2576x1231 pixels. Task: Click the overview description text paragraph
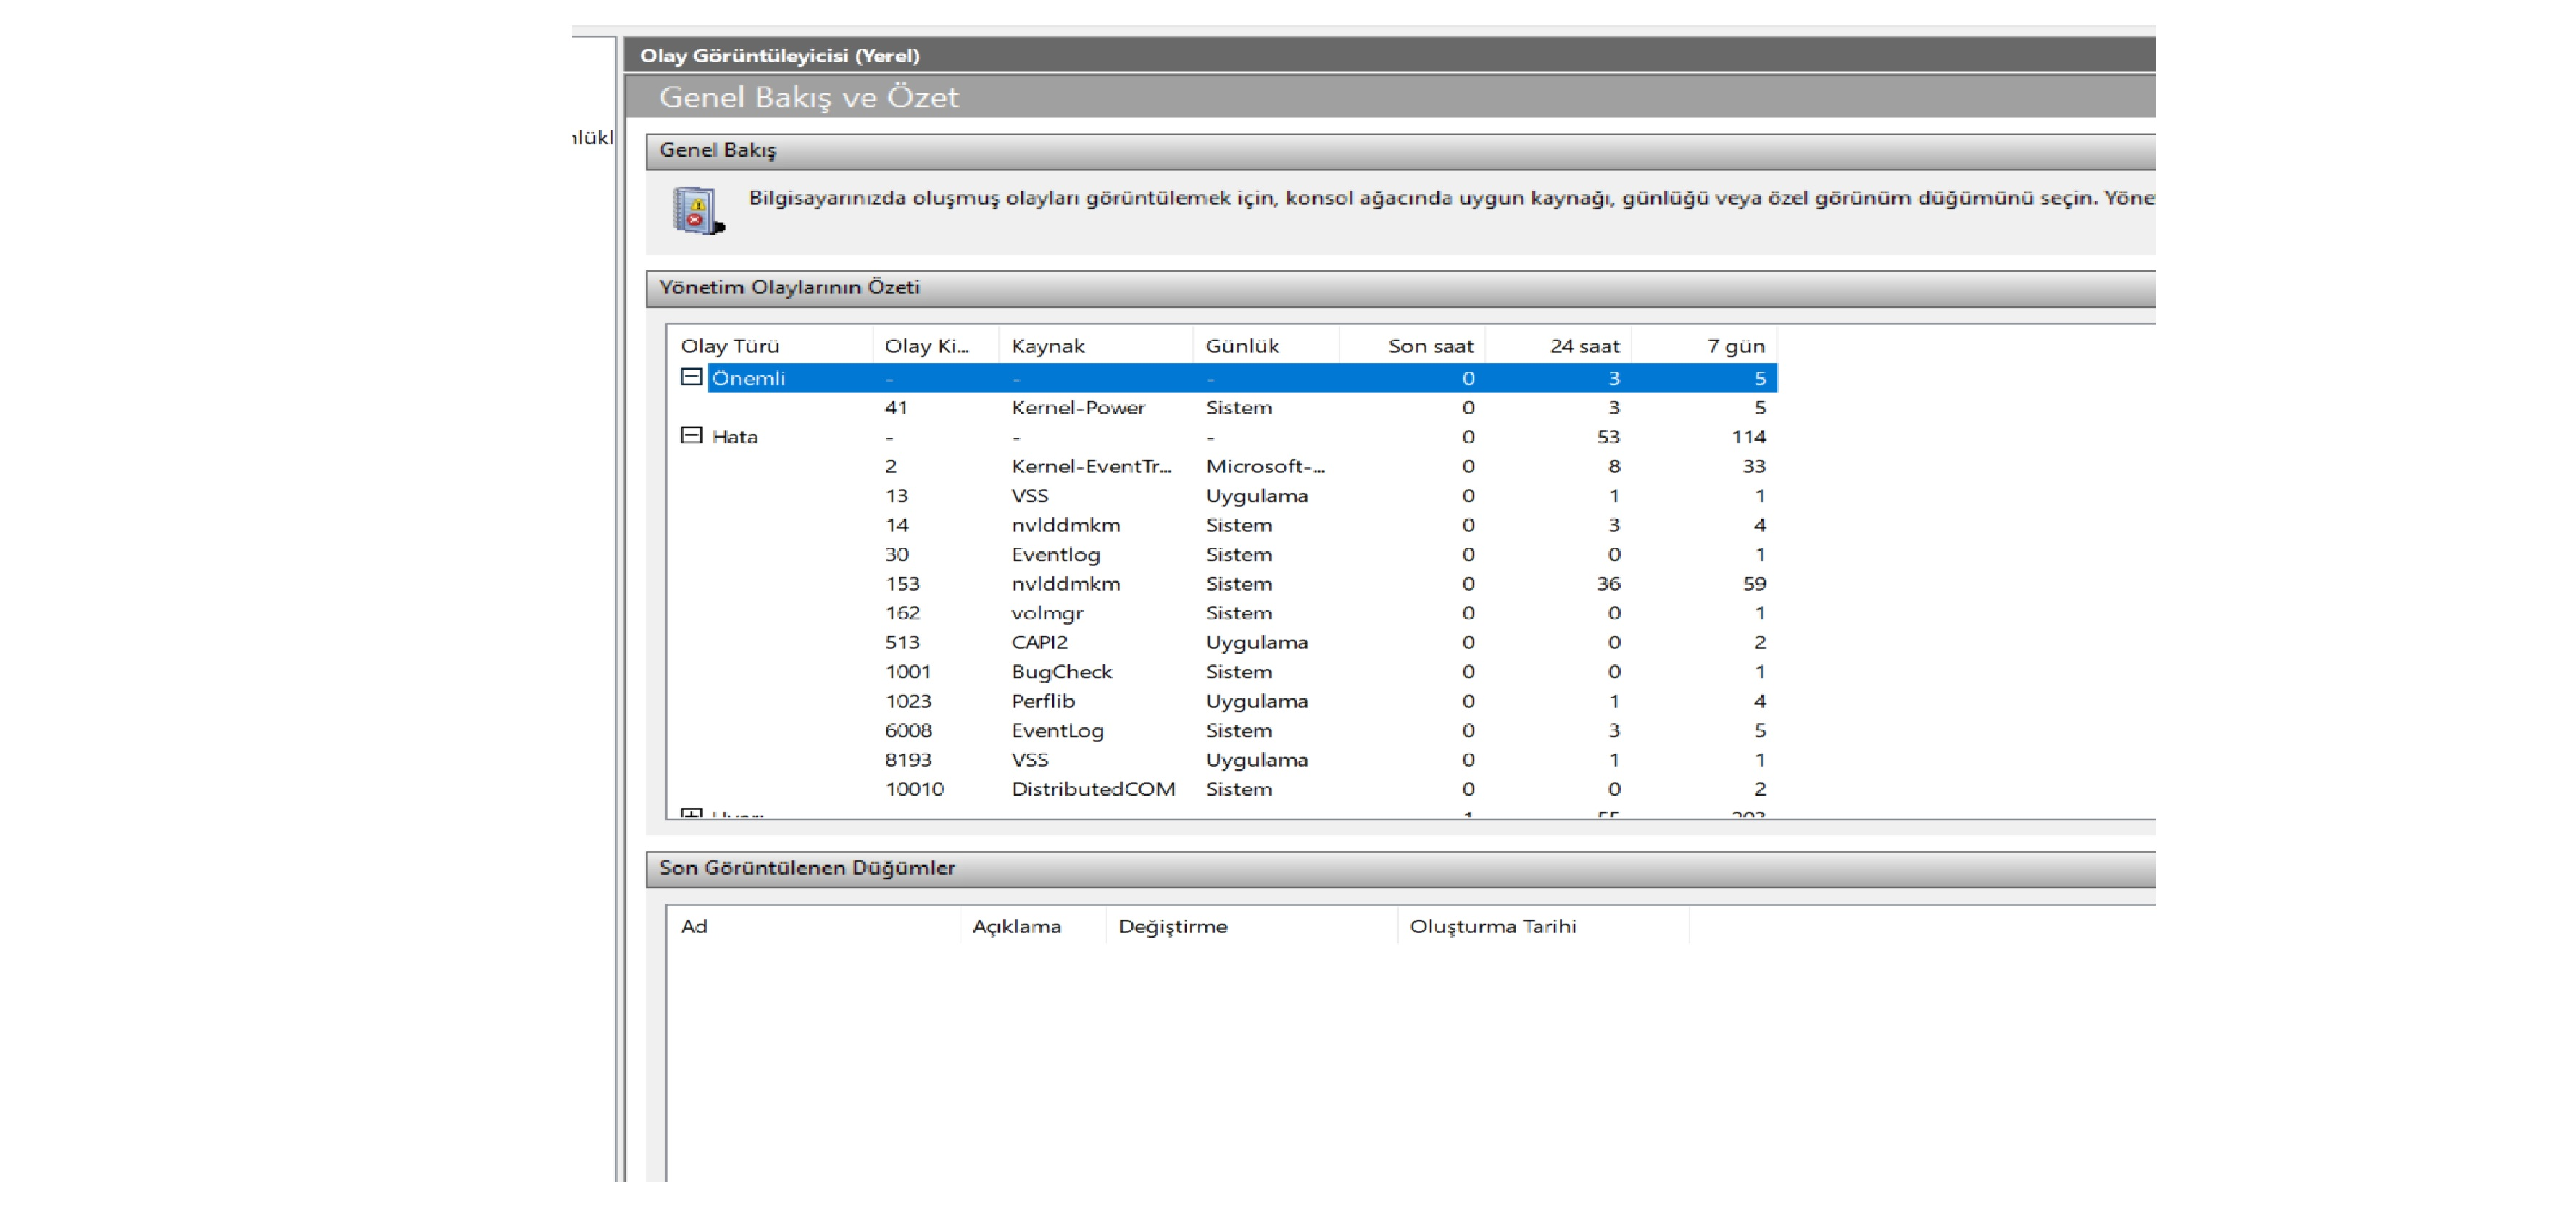pyautogui.click(x=1451, y=198)
